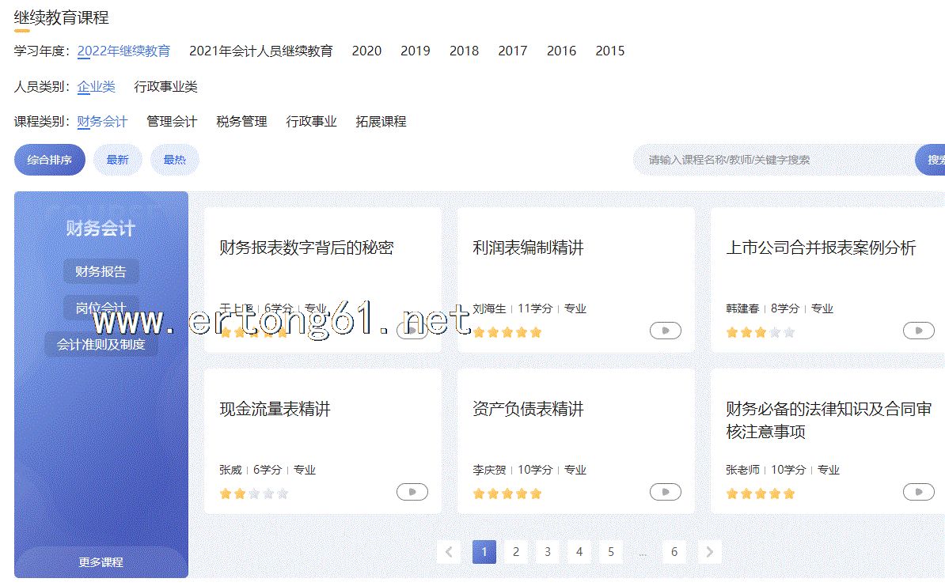
Task: Click the previous page arrow
Action: point(449,552)
